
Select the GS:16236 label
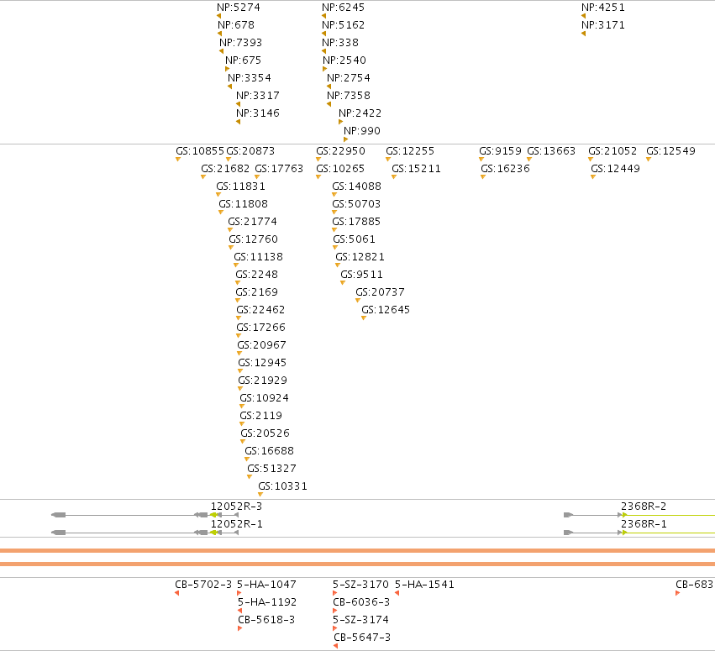pyautogui.click(x=505, y=169)
